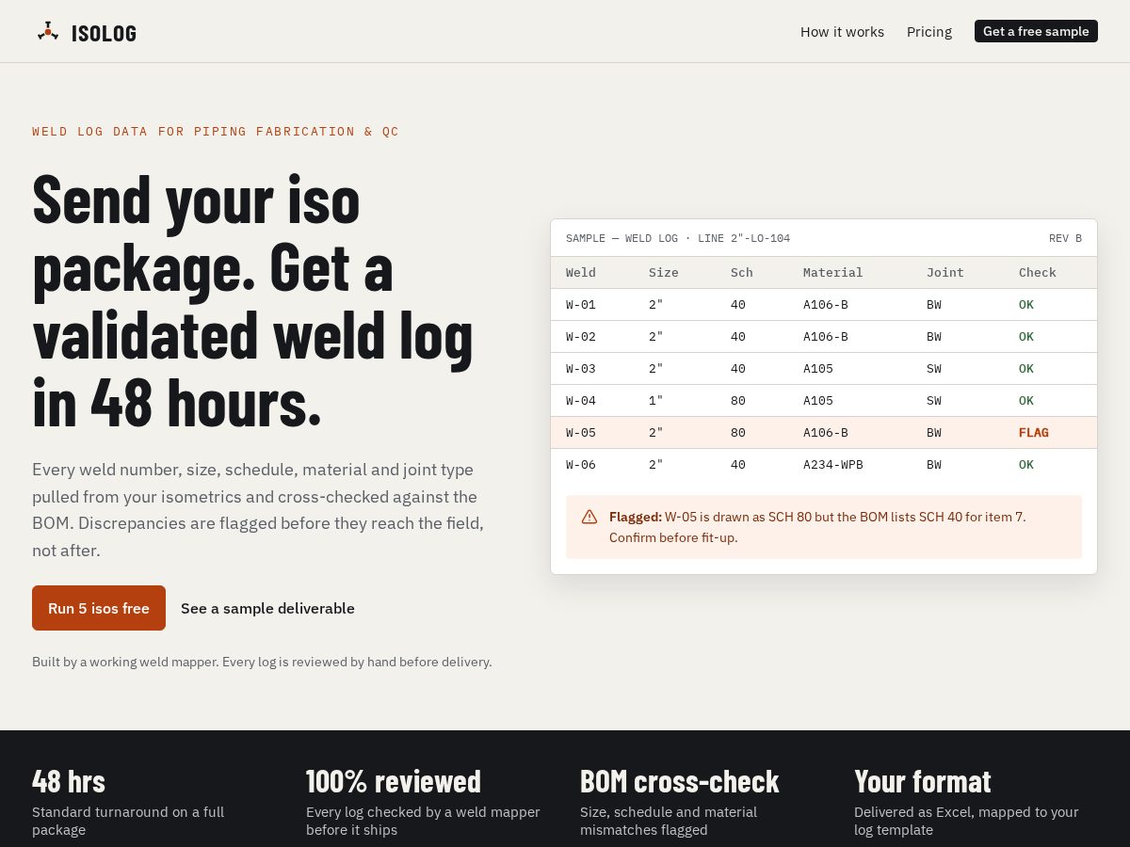Click the SW joint in row W-03
Screen dimensions: 1130x847
[x=934, y=369]
